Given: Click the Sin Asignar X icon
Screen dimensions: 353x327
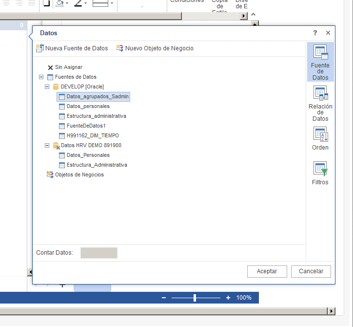Looking at the screenshot, I should pyautogui.click(x=50, y=67).
